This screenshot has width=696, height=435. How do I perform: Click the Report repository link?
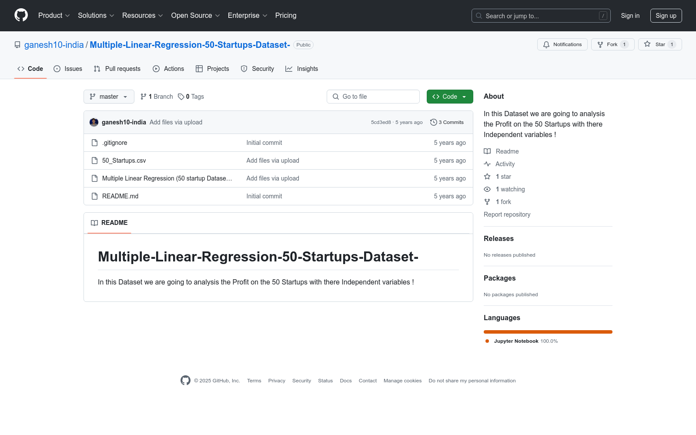pos(507,214)
